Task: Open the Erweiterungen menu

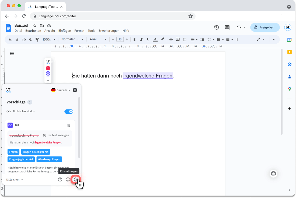Action: click(109, 31)
